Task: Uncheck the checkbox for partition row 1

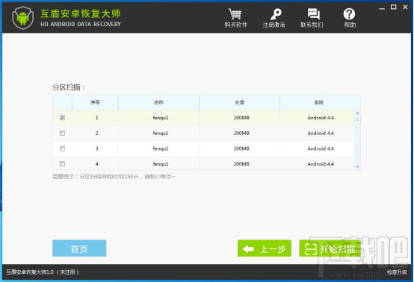Action: 62,118
